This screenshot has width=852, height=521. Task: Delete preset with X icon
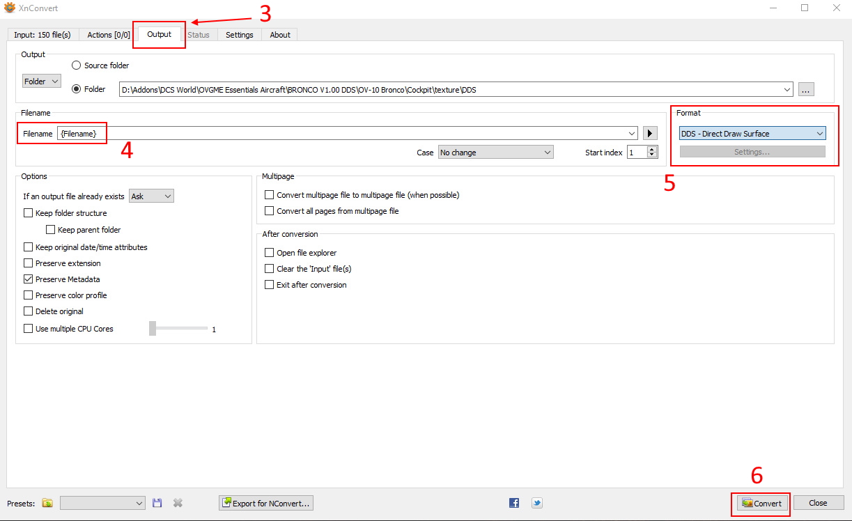(x=178, y=503)
